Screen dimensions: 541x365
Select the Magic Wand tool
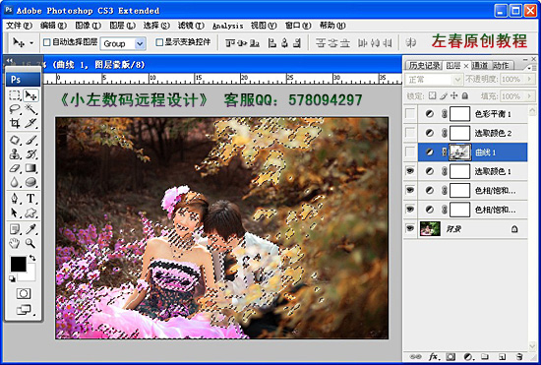(x=30, y=109)
